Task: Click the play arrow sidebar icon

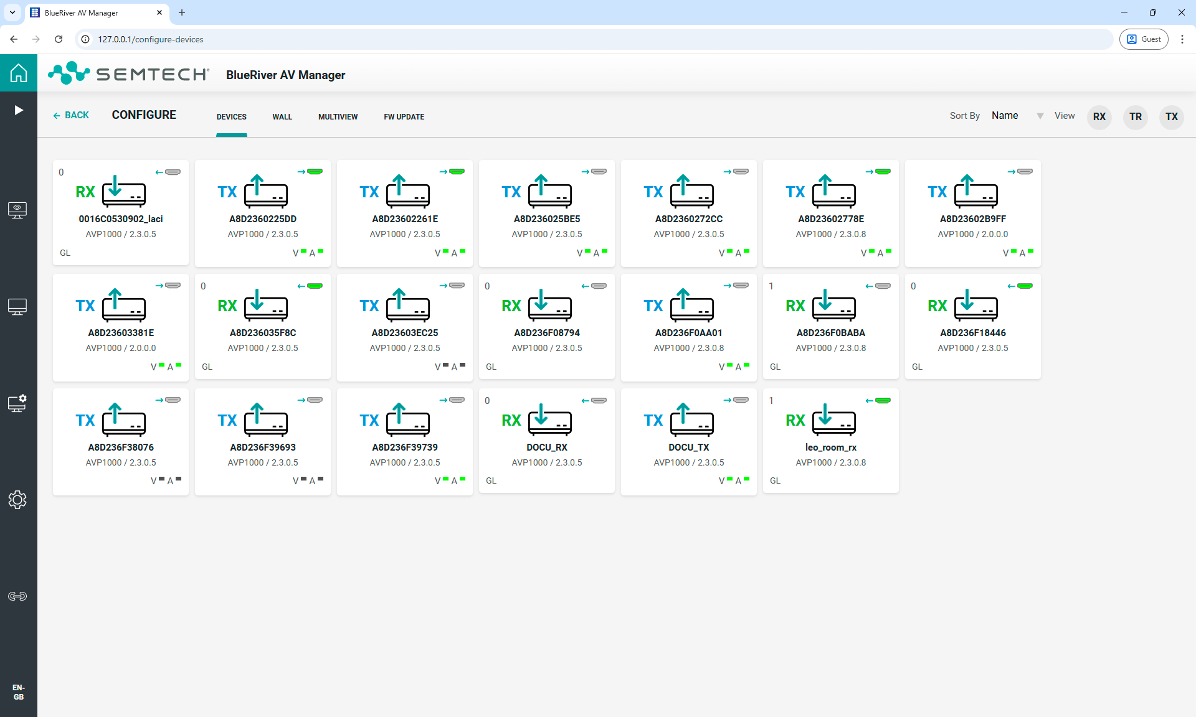Action: tap(19, 110)
